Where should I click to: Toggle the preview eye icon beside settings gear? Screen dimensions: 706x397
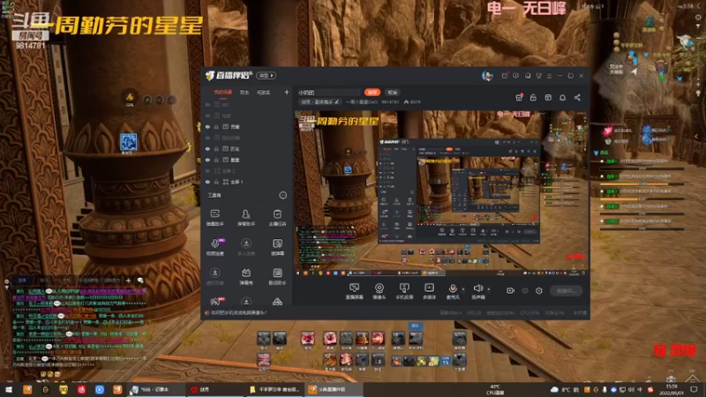[x=525, y=291]
